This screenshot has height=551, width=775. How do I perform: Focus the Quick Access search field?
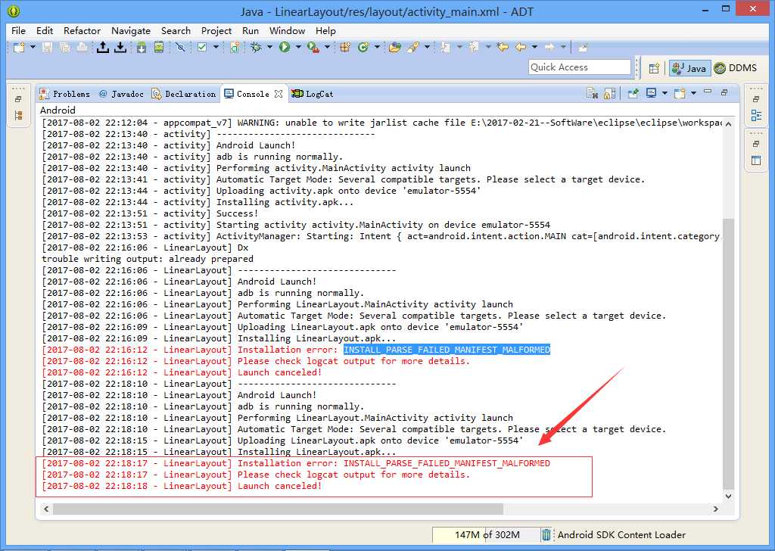[x=579, y=67]
